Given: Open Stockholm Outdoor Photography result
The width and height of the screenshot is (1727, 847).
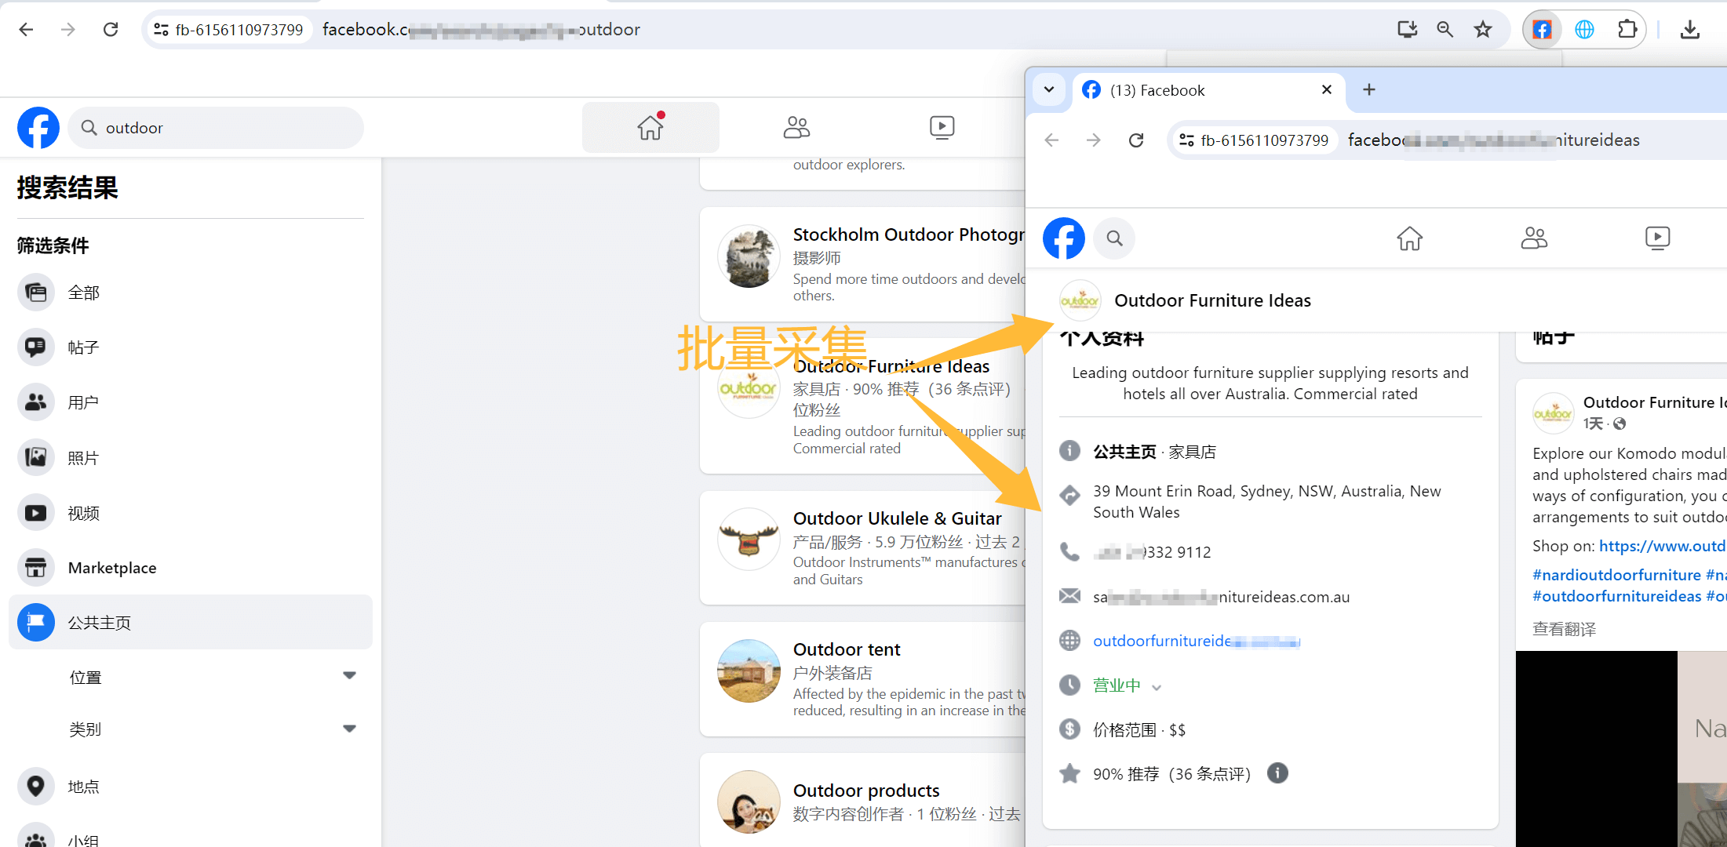Looking at the screenshot, I should tap(908, 234).
